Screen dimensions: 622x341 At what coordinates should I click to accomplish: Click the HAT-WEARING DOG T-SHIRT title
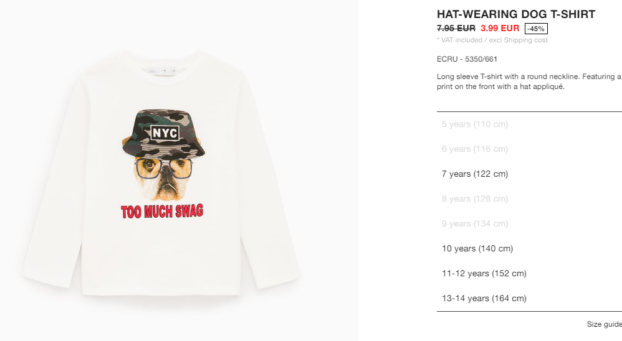pos(515,14)
